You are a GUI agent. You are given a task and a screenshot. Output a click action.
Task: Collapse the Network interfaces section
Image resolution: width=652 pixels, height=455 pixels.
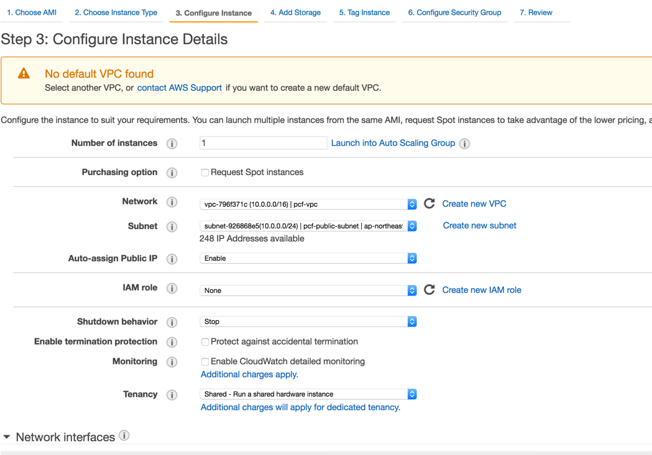tap(7, 437)
